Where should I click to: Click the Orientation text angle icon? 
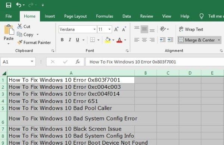(162, 29)
